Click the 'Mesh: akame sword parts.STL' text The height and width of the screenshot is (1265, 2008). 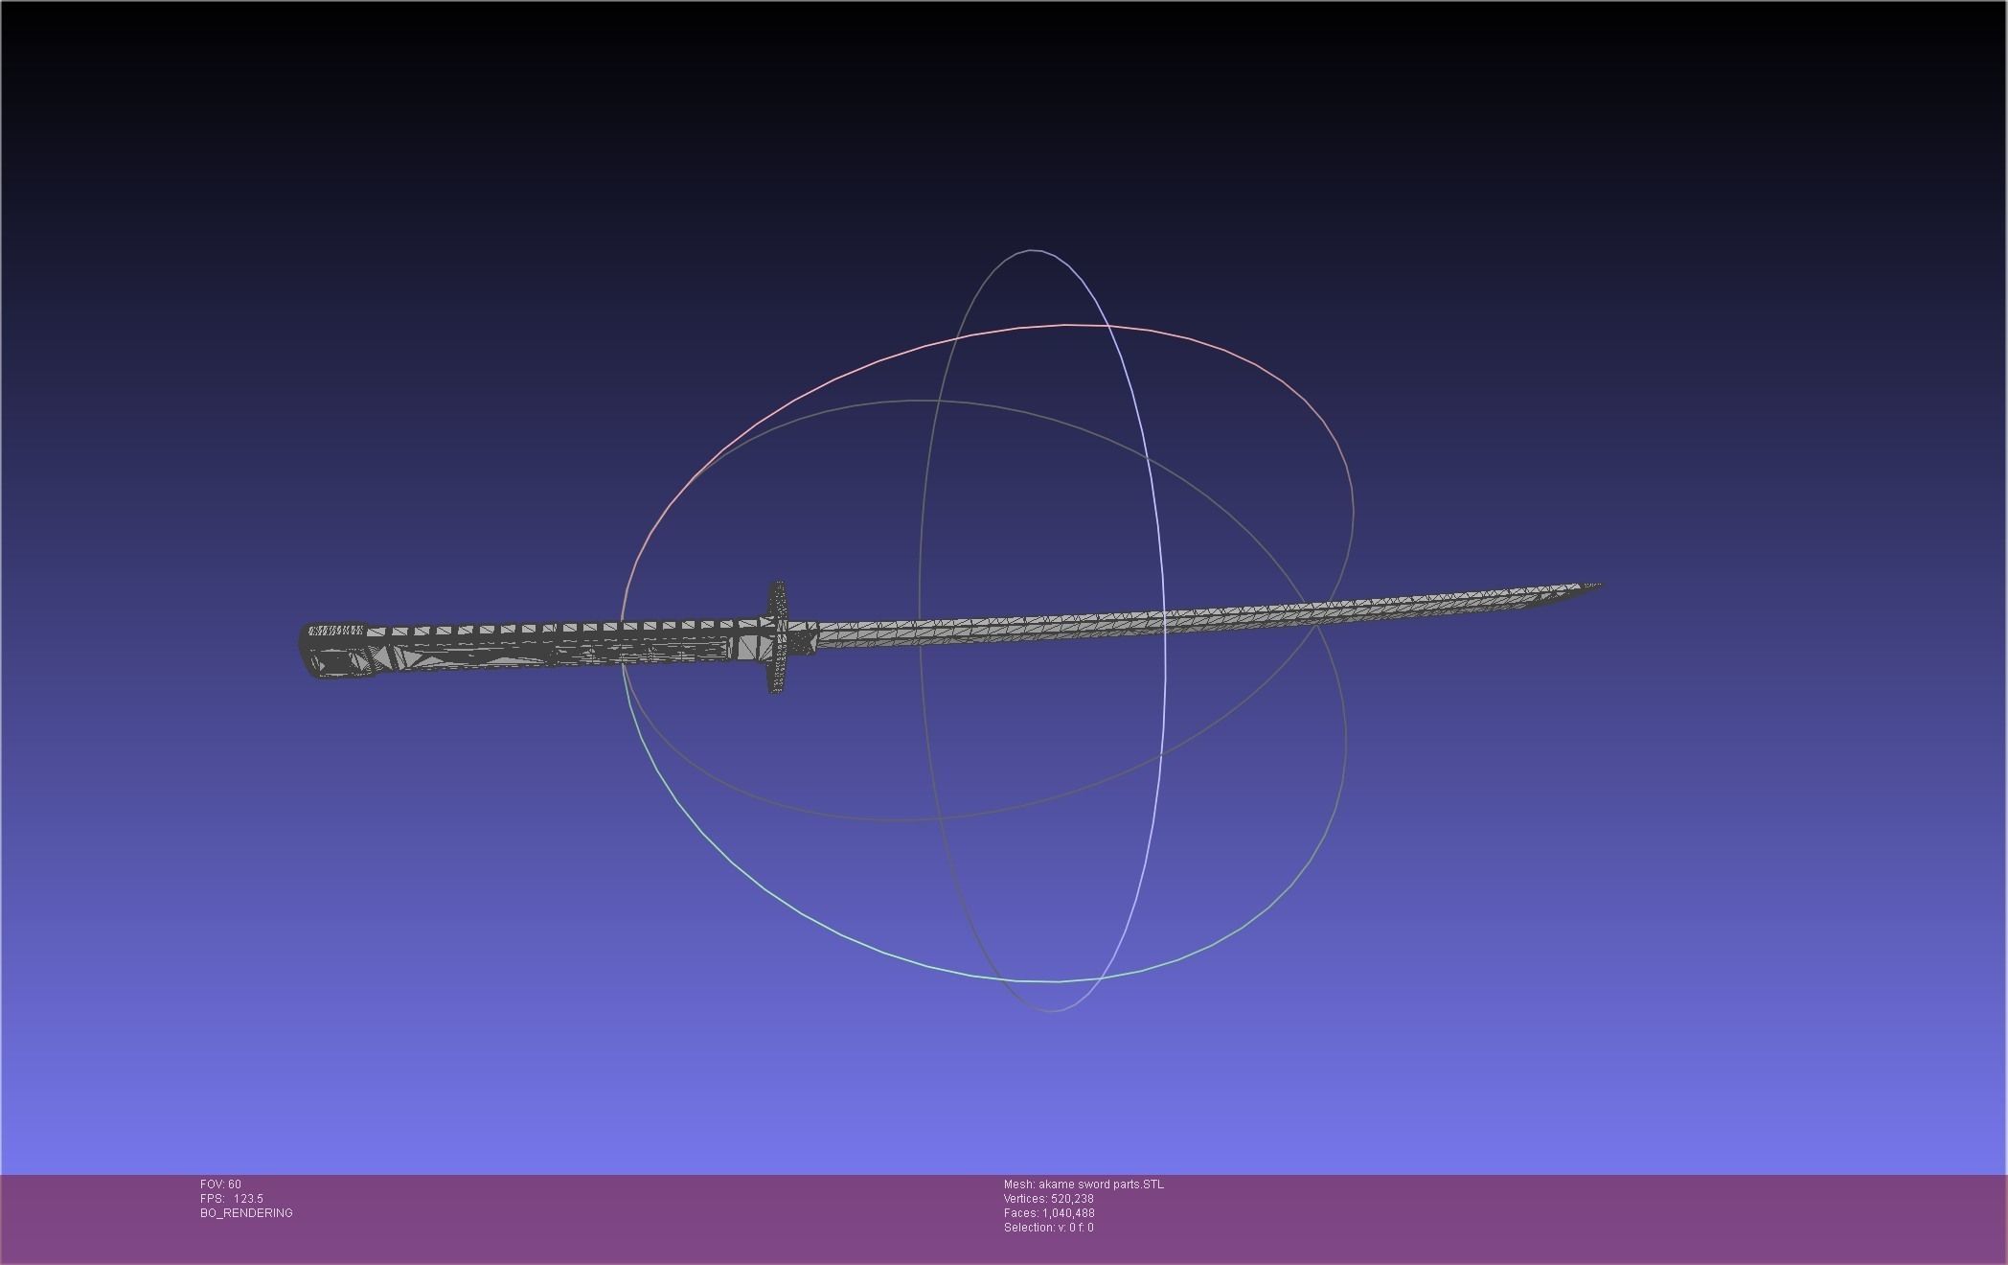[x=1084, y=1184]
